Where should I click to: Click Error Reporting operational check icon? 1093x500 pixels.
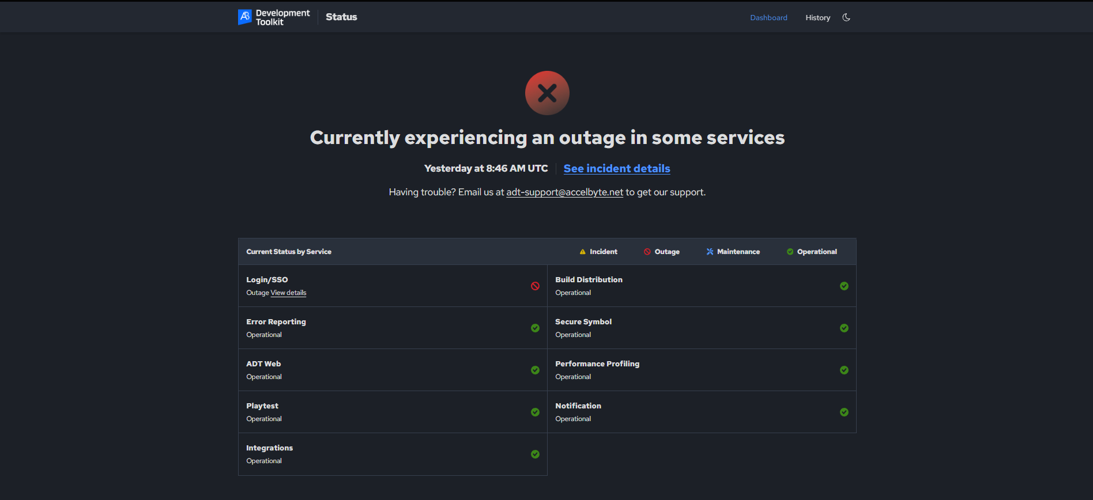[535, 328]
